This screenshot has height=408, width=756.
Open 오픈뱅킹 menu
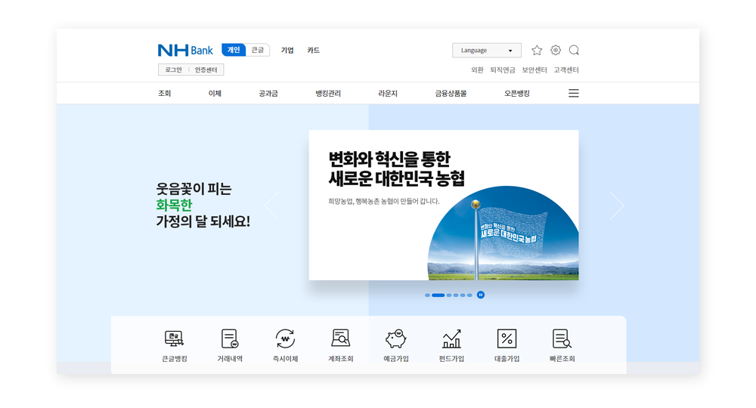point(517,94)
